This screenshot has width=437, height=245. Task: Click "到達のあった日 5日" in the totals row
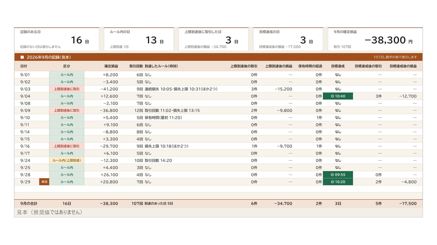(x=159, y=204)
